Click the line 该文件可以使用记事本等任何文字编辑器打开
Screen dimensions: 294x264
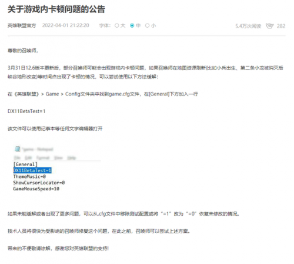[x=55, y=128]
